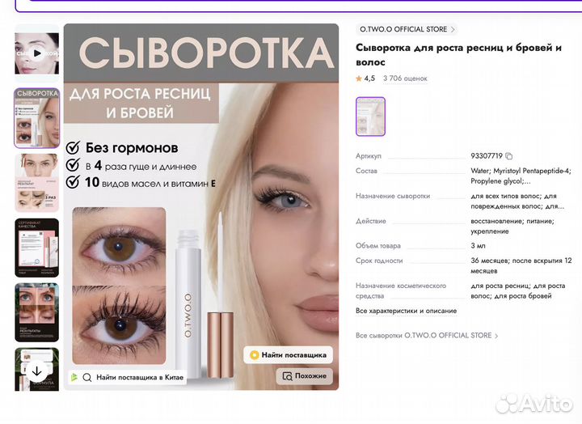Image resolution: width=582 pixels, height=424 pixels.
Task: Open the 3 706 оценок reviews link
Action: (x=405, y=78)
